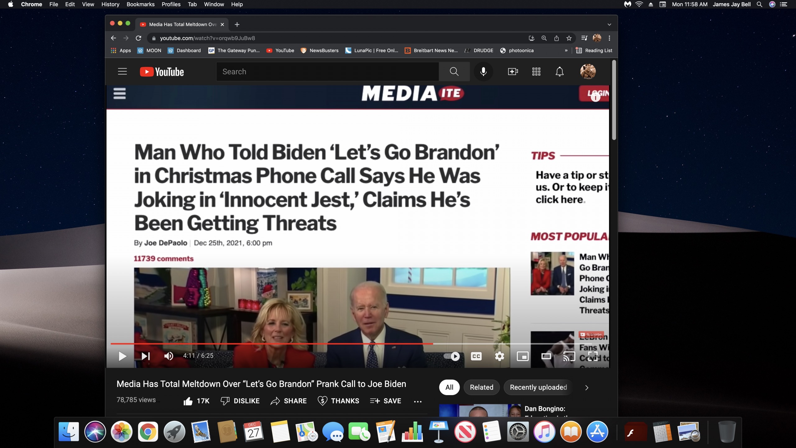Expand tab search chevron
The image size is (796, 448).
pyautogui.click(x=609, y=24)
